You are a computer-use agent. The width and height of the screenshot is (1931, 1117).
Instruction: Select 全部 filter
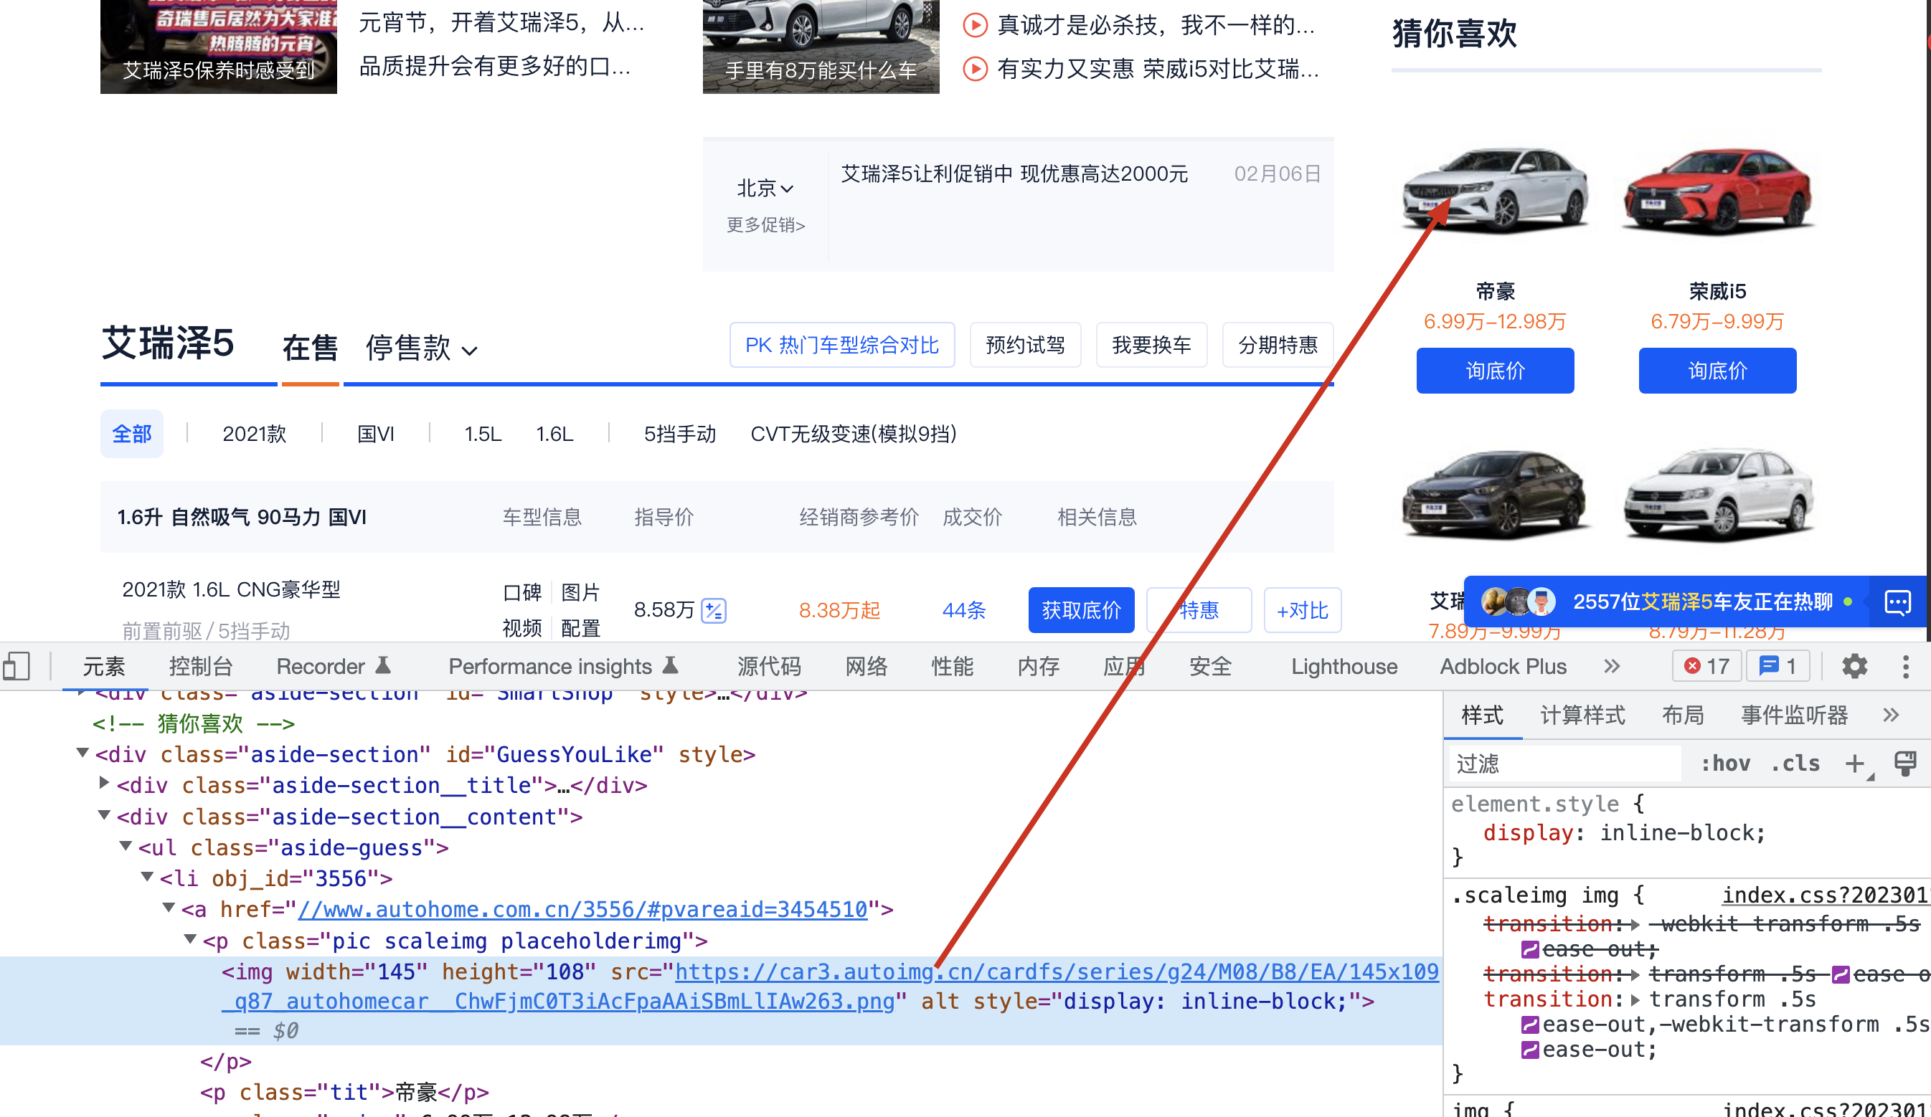(x=132, y=434)
